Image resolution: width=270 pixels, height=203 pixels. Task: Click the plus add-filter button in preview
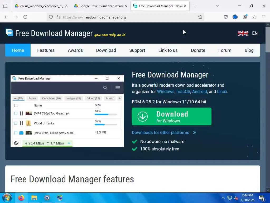(x=120, y=98)
